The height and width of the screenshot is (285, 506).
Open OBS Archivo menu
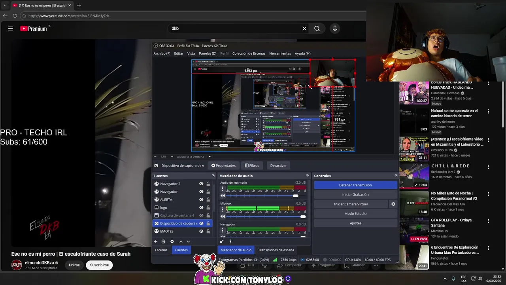(162, 53)
